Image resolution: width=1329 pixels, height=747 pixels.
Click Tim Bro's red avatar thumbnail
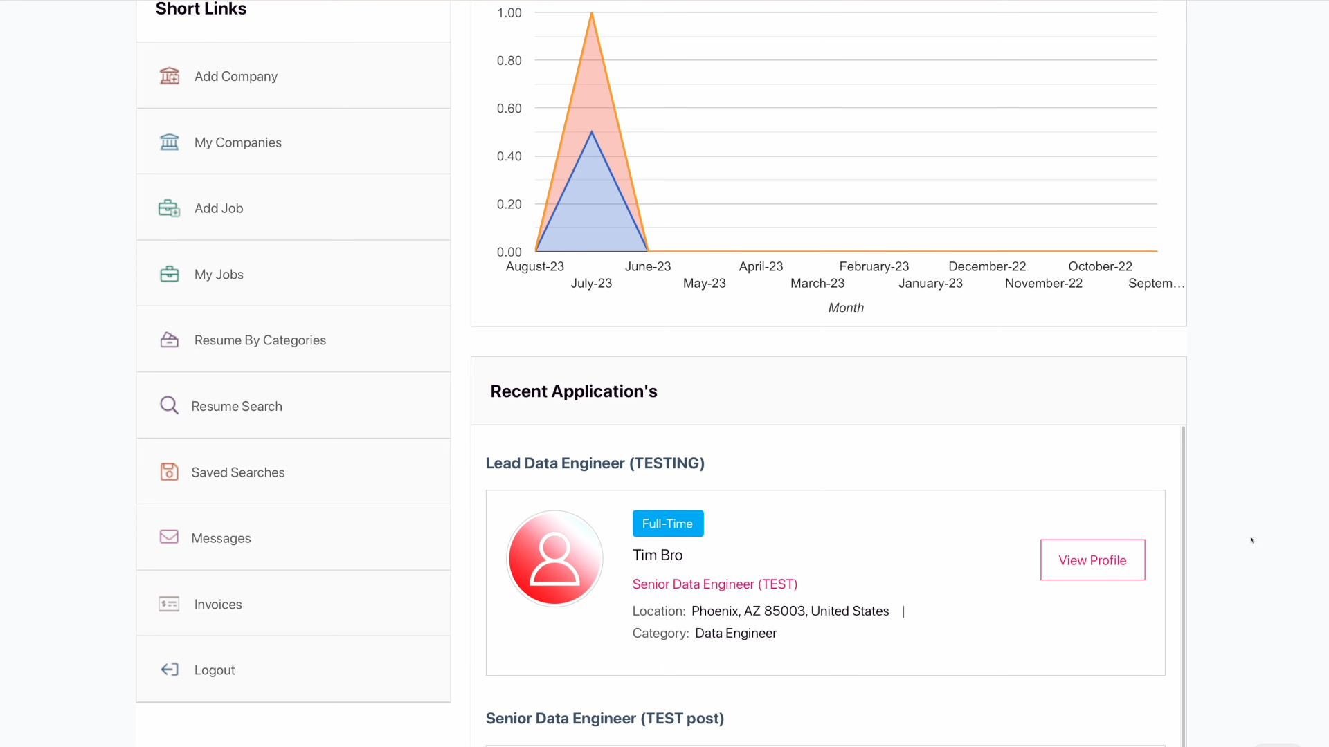coord(555,558)
